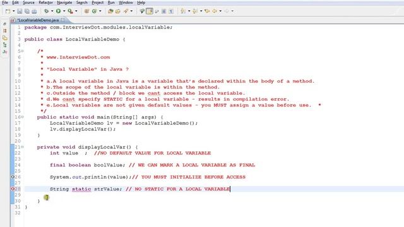The image size is (404, 227).
Task: Collapse the main method at line 16
Action: (23, 117)
